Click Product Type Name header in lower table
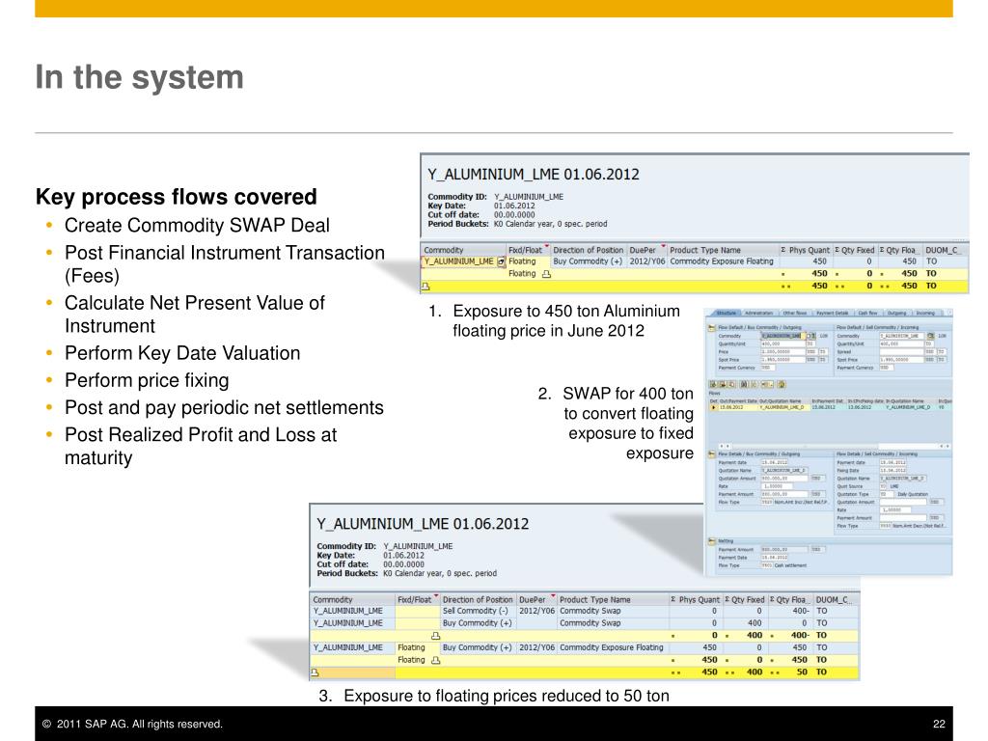 (x=612, y=600)
